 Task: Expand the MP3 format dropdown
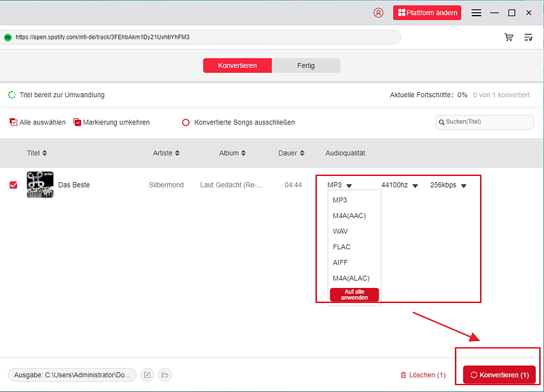tap(340, 185)
